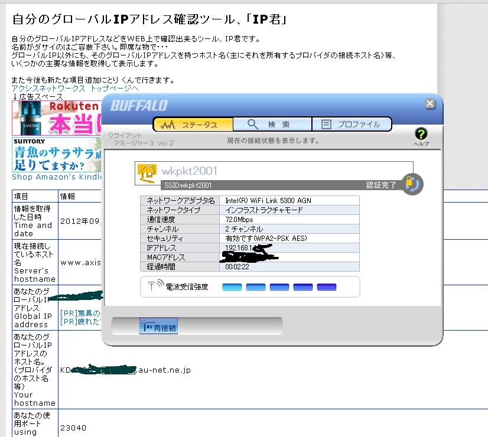Click the あなたの使用ポート cell
The image size is (488, 437).
click(x=35, y=423)
